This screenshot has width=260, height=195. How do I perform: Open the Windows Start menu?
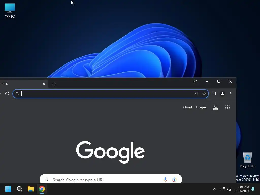point(8,189)
